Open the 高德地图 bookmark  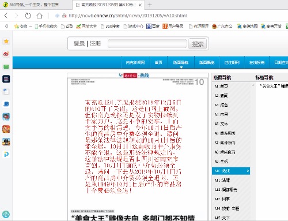(247, 26)
